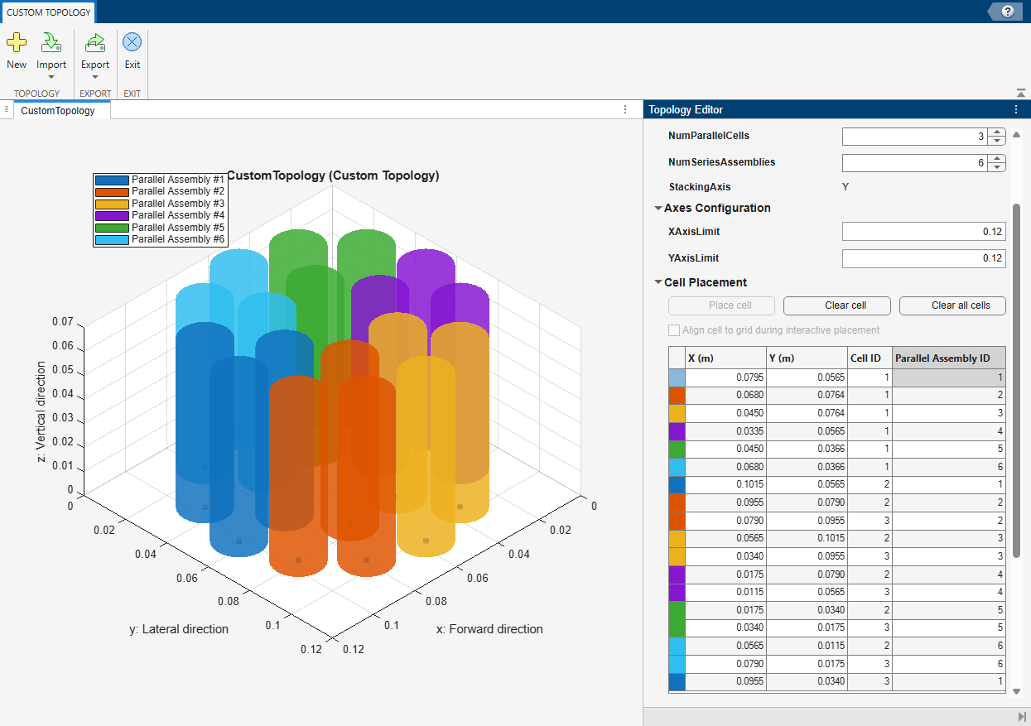Click Parallel Assembly #2 legend swatch
The image size is (1031, 726).
tap(112, 191)
